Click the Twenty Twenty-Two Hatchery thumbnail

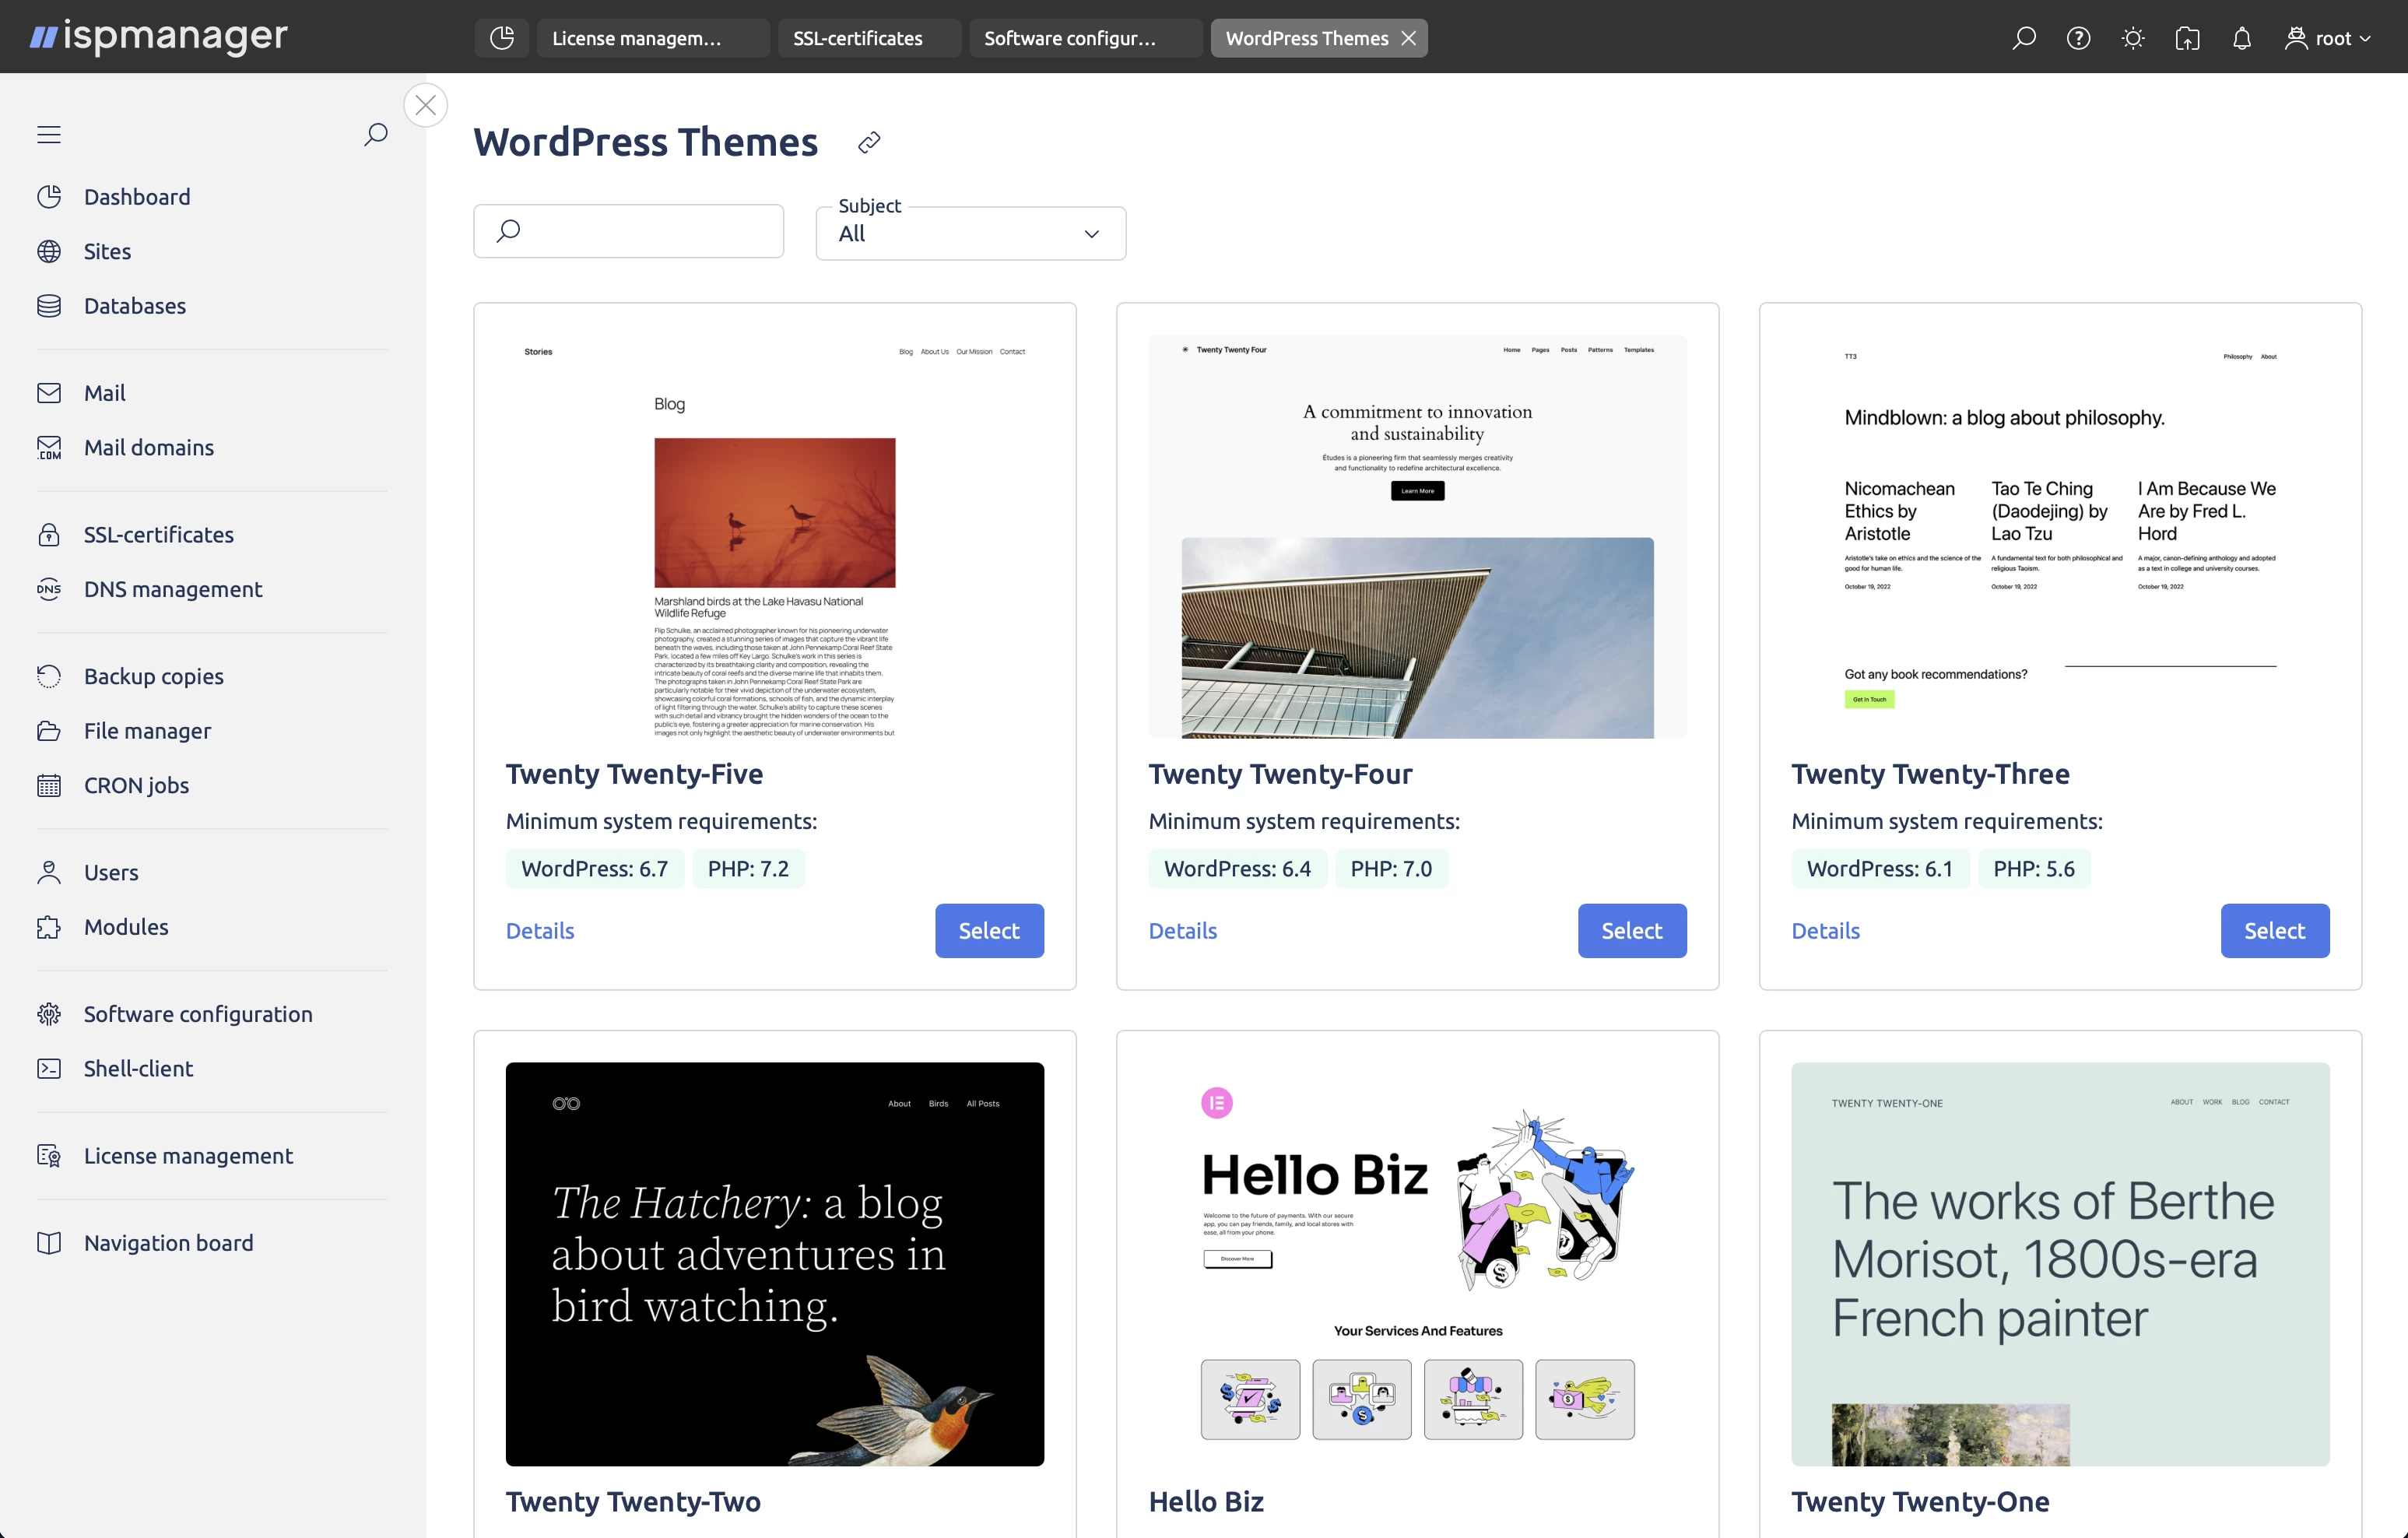[775, 1264]
